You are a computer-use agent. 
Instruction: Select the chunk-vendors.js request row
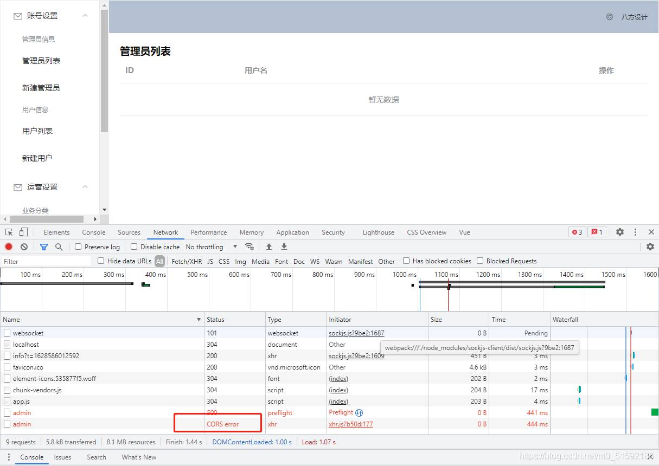[x=329, y=390]
